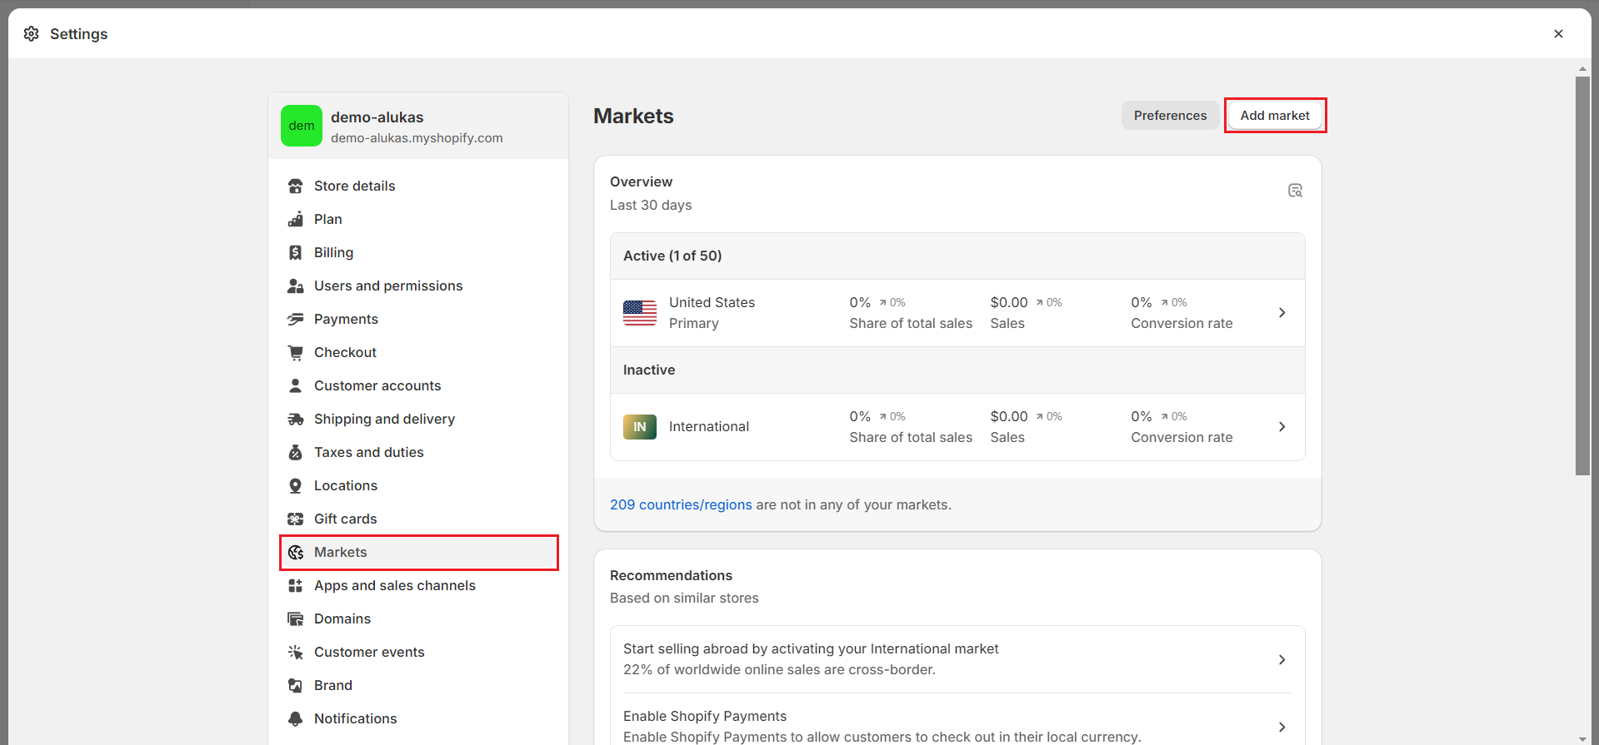The image size is (1599, 745).
Task: Click the Checkout cart icon
Action: click(x=295, y=353)
